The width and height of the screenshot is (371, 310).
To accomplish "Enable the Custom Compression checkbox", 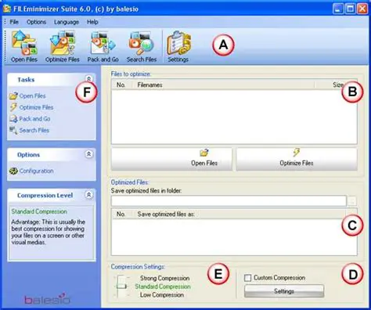I will tap(248, 278).
